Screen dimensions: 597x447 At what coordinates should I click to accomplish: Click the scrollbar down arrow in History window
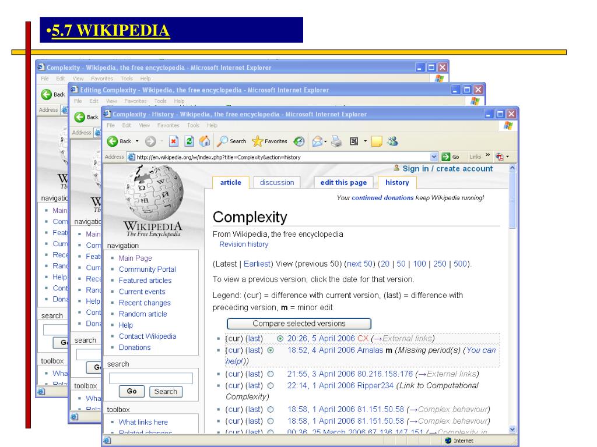pos(512,430)
